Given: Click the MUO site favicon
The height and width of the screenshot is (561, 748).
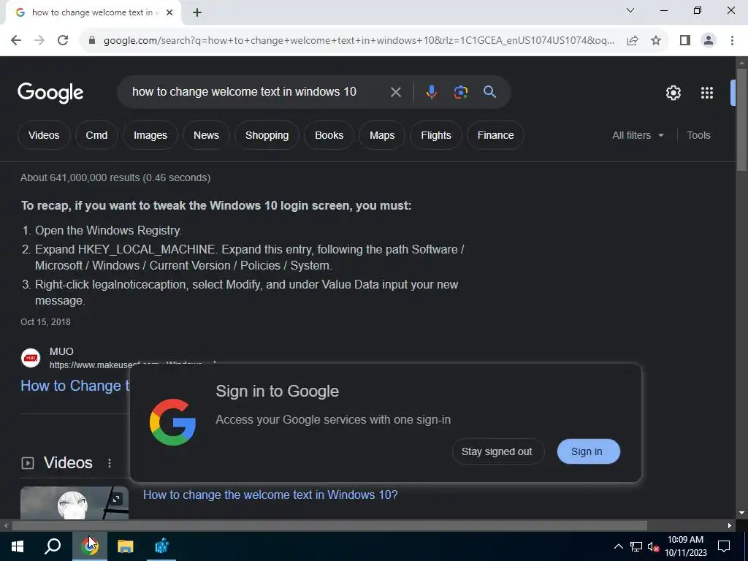Looking at the screenshot, I should (31, 358).
